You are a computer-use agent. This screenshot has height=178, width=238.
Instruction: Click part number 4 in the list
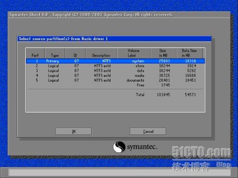(x=37, y=75)
